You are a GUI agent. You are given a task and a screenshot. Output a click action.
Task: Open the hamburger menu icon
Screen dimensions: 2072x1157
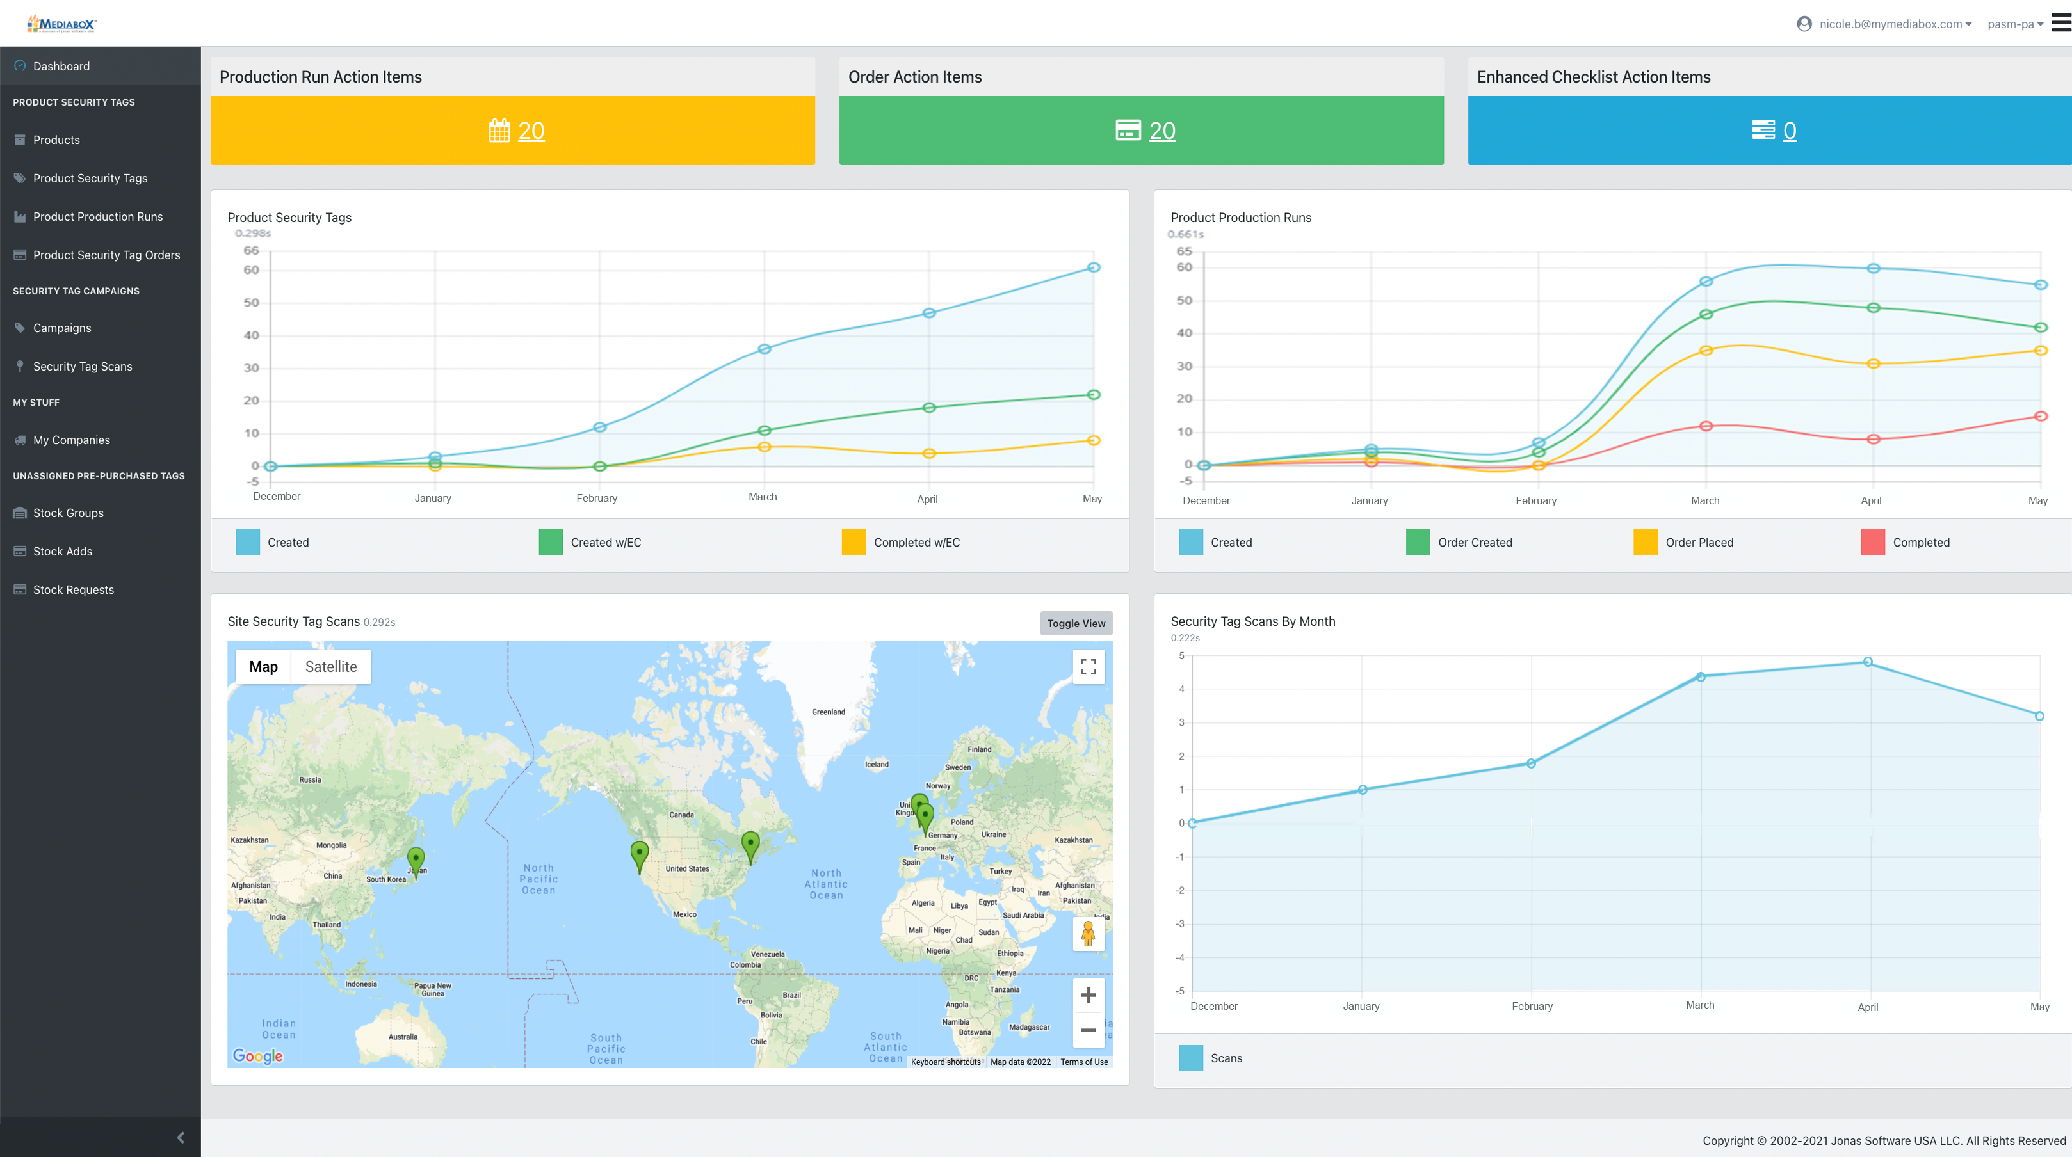click(2060, 22)
